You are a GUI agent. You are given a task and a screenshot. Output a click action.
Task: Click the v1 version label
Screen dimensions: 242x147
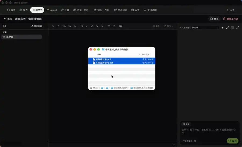174,145
